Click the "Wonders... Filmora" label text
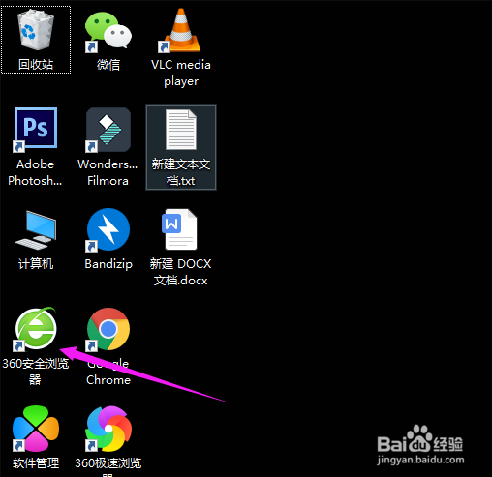Viewport: 492px width, 477px height. (108, 172)
